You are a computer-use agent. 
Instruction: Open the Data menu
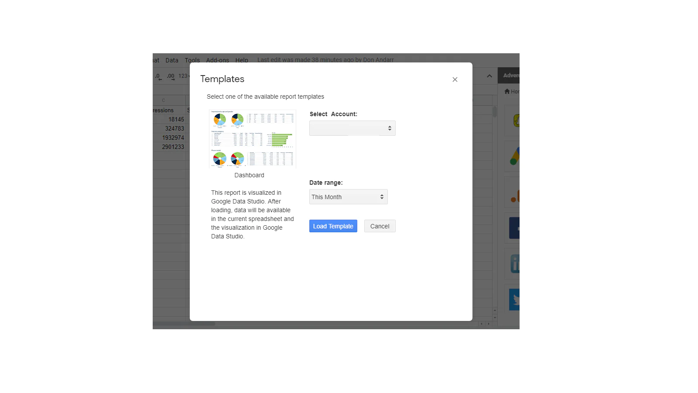point(172,60)
